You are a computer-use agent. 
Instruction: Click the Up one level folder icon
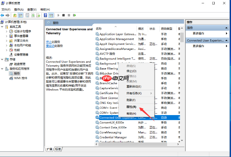point(15,15)
